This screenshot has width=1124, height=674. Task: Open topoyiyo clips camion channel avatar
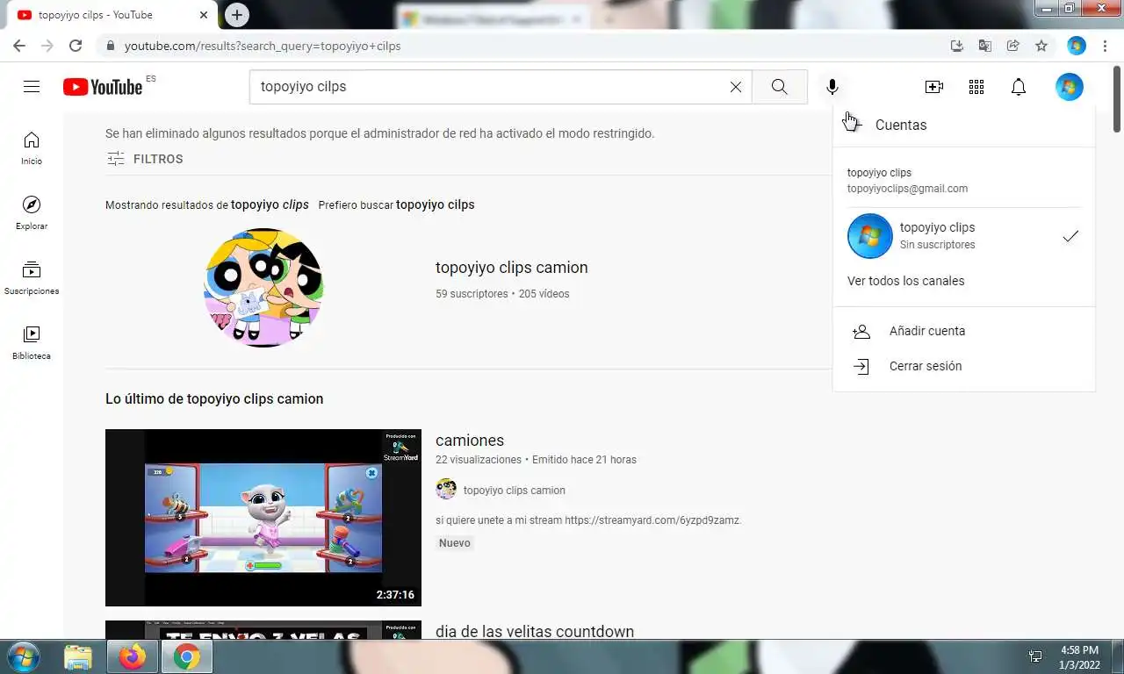click(x=263, y=288)
